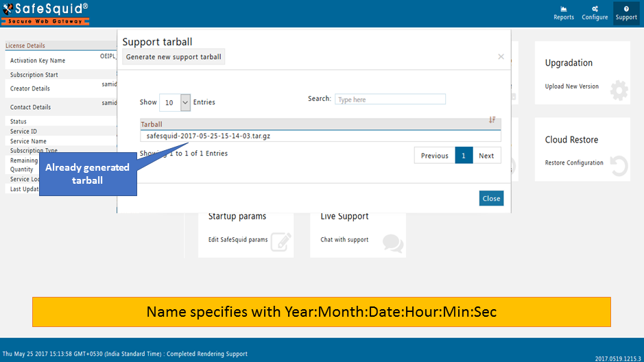Click Showing 1 to 1 of 1 Entries text

pos(184,153)
